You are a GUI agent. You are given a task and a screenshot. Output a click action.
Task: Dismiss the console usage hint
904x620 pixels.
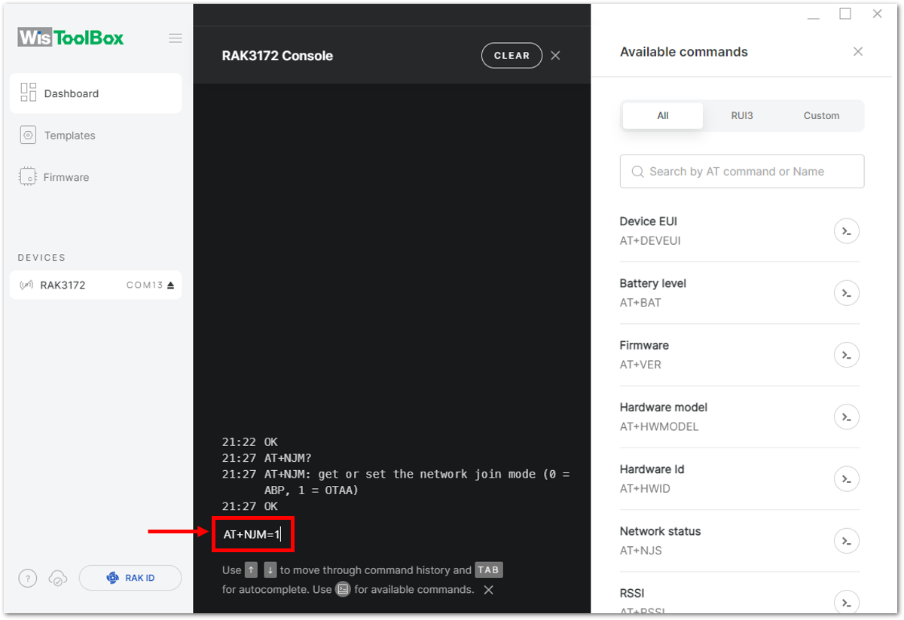[x=489, y=590]
